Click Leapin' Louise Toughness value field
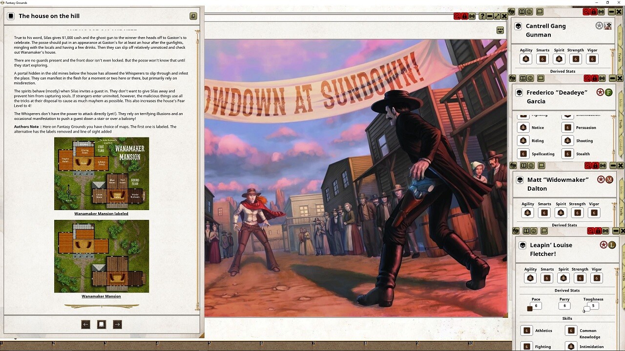The width and height of the screenshot is (625, 351). point(593,306)
